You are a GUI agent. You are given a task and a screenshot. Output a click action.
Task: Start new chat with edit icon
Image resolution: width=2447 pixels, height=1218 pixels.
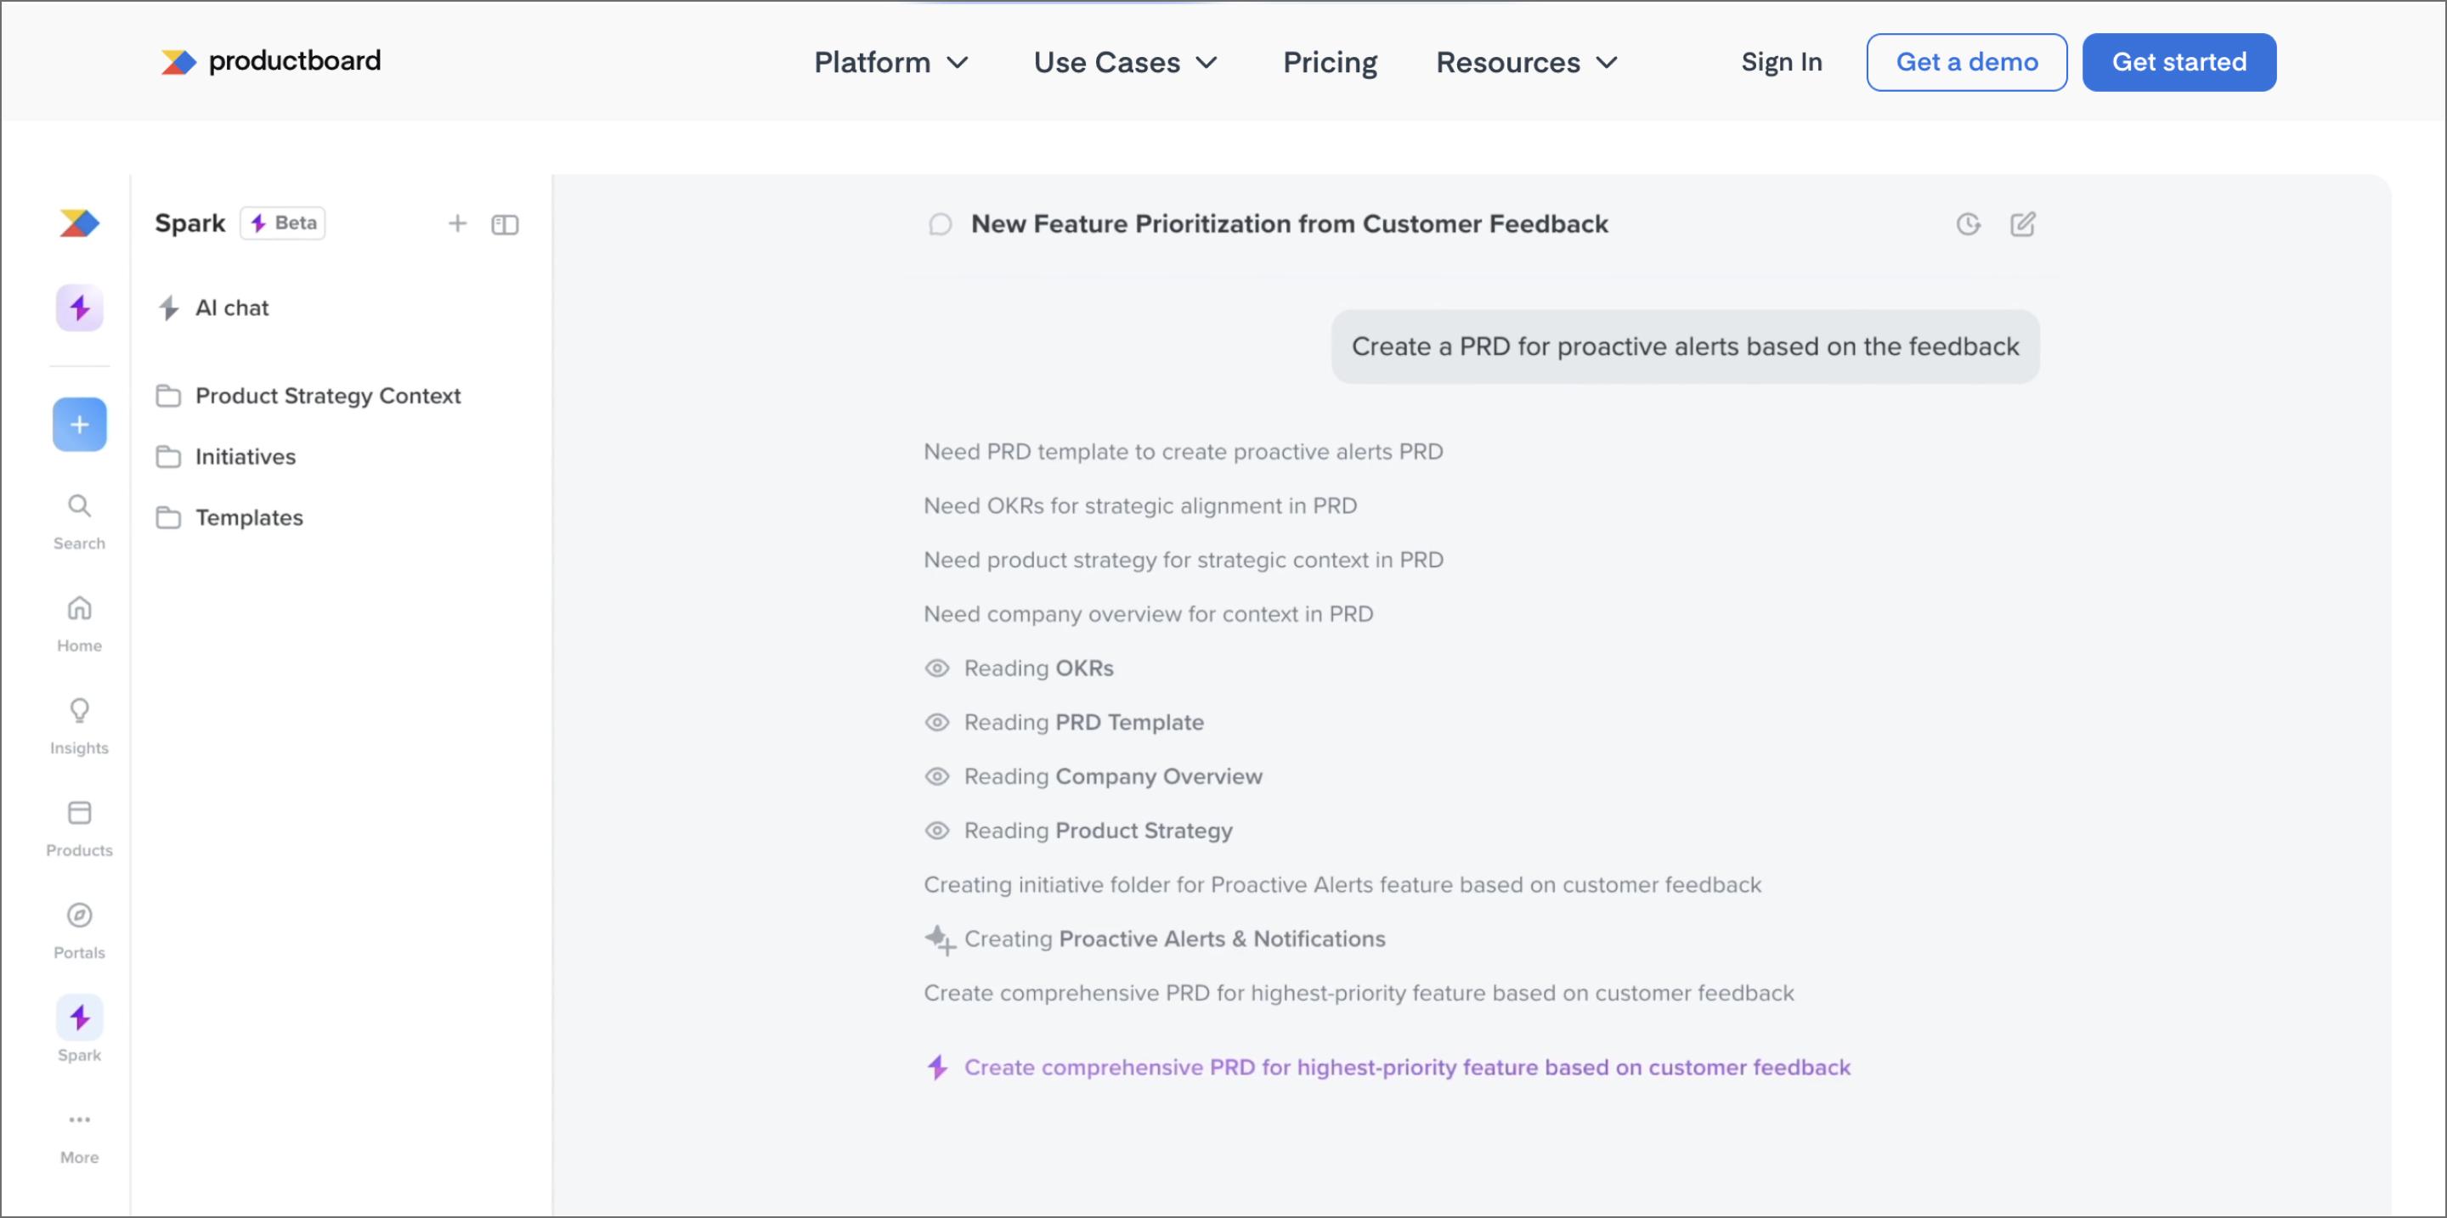point(2022,224)
